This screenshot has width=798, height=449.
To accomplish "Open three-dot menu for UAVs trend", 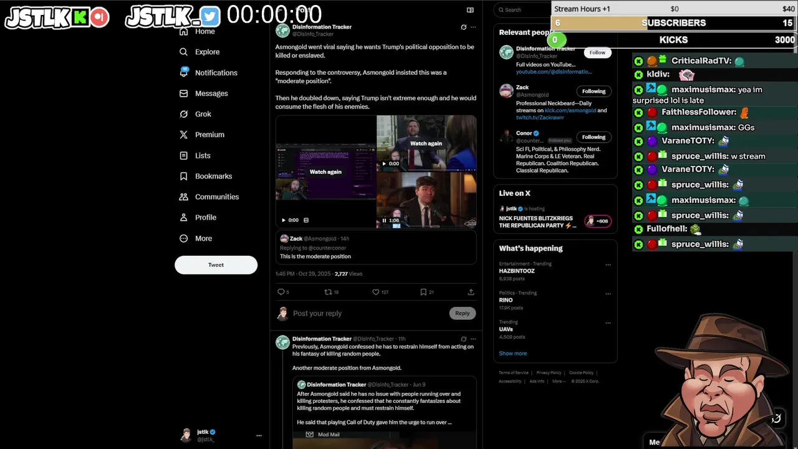I will [x=608, y=323].
